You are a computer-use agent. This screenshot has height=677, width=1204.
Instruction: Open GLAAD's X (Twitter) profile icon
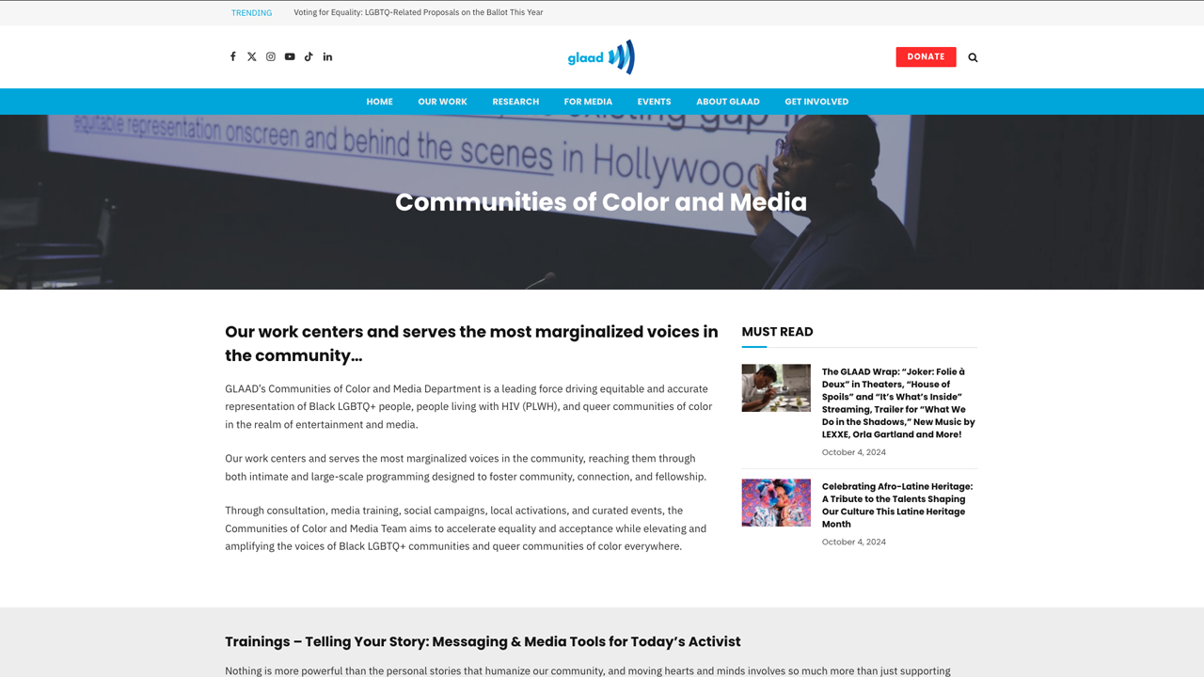[252, 56]
